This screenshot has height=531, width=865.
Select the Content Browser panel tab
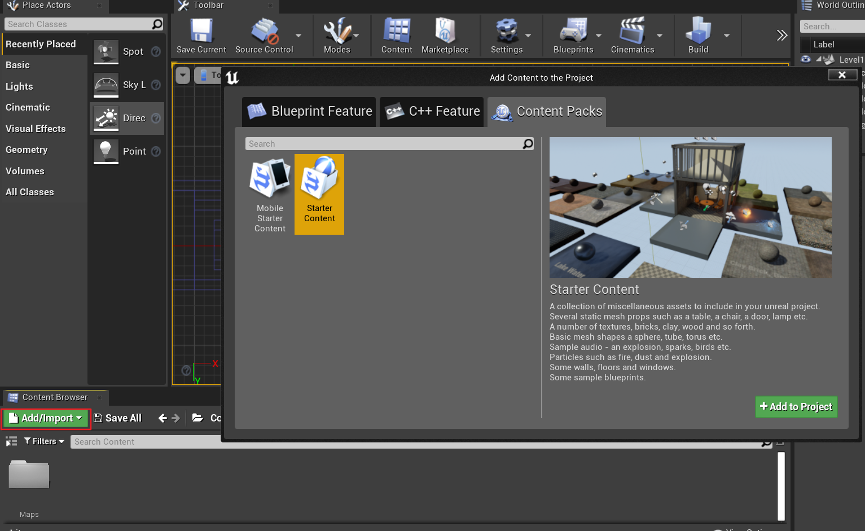click(x=55, y=397)
